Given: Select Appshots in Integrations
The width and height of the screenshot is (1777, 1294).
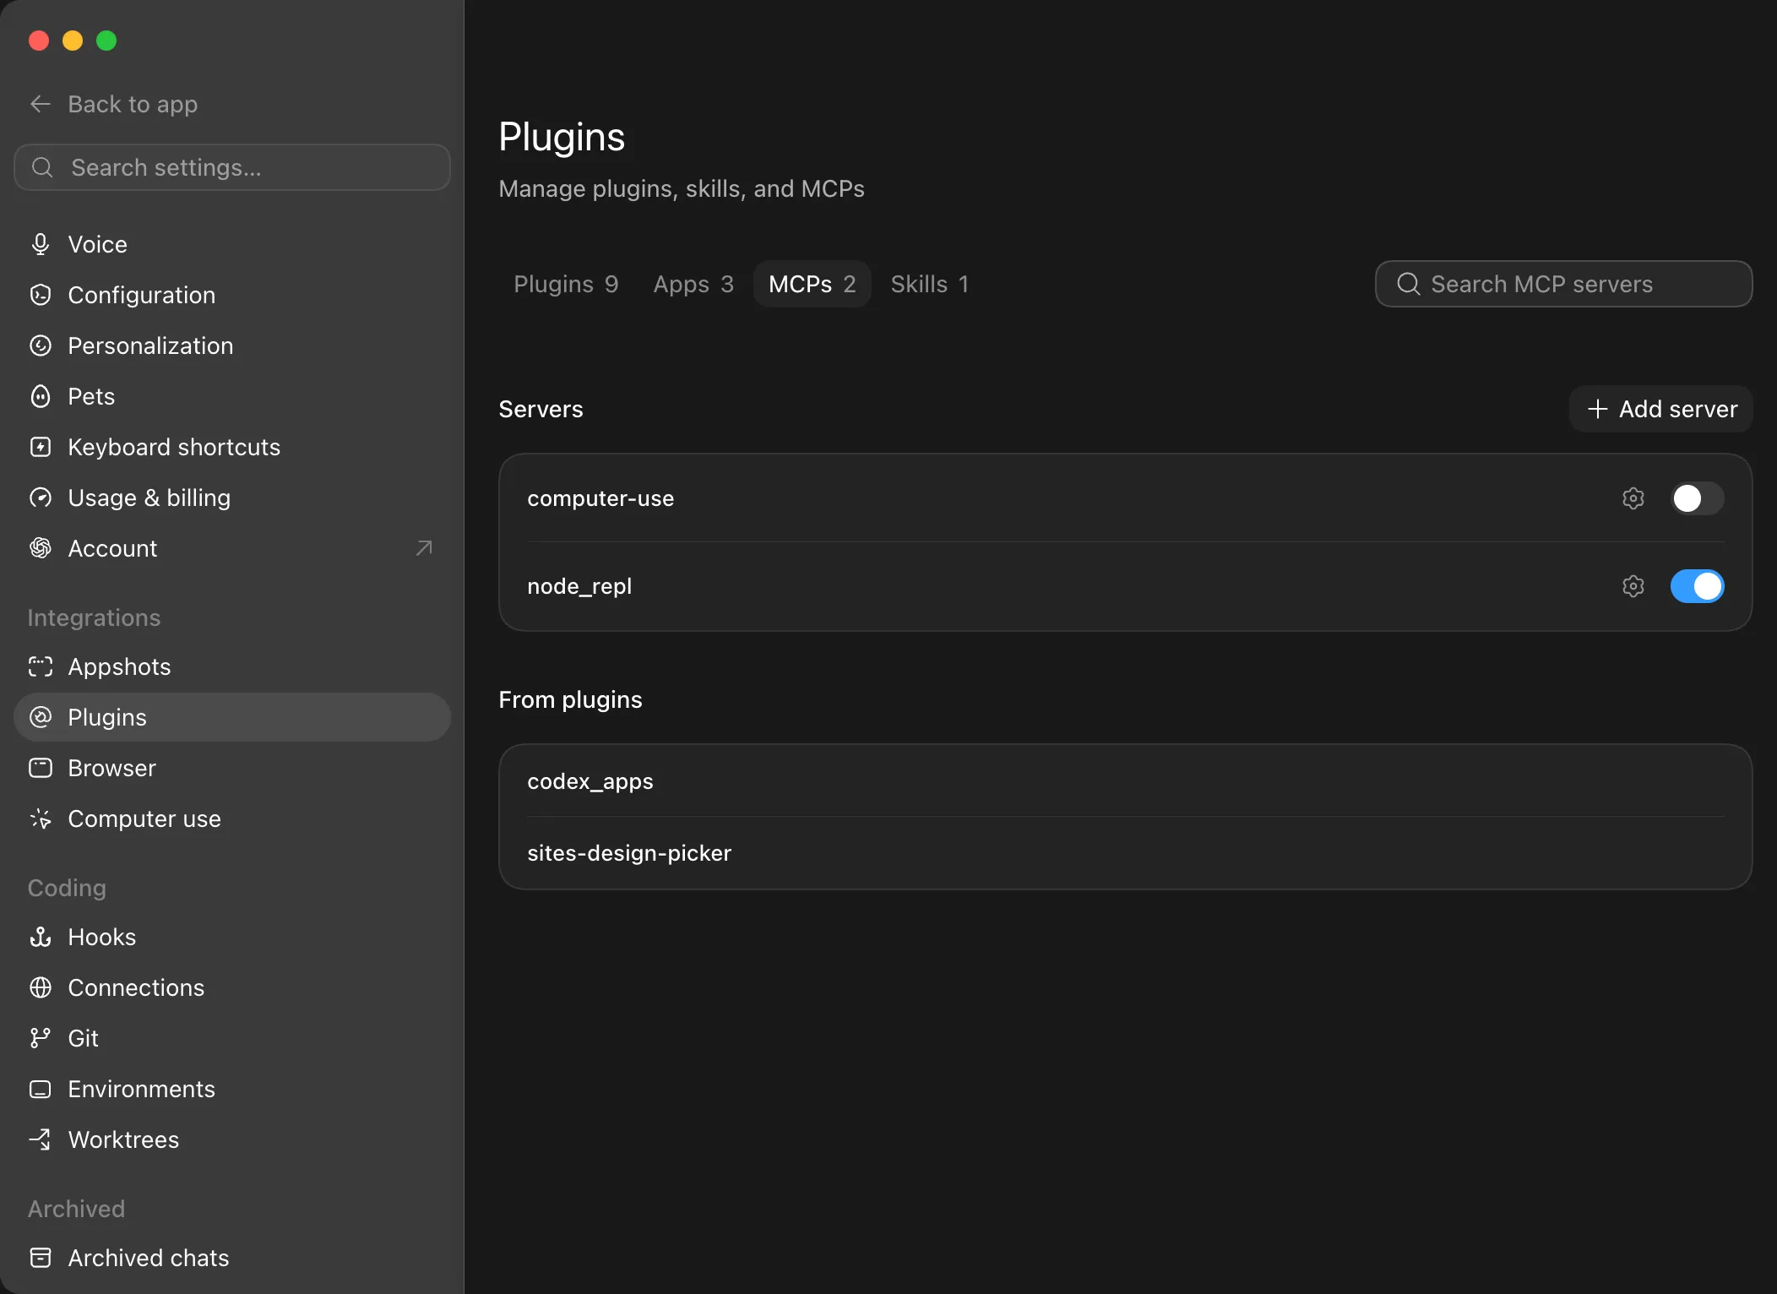Looking at the screenshot, I should tap(231, 666).
